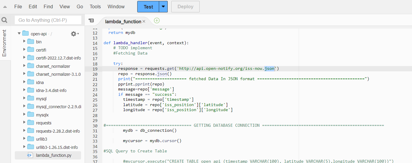Click the 'message=repo['message']' code line
The image size is (412, 163).
tap(146, 89)
